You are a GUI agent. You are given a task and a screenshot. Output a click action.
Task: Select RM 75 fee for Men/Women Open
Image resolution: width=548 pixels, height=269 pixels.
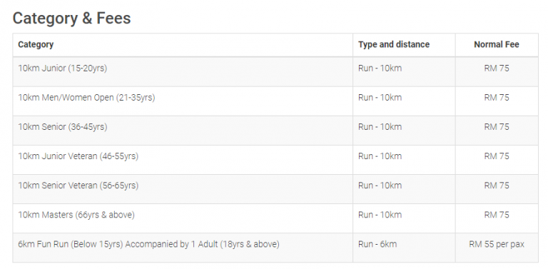point(497,98)
